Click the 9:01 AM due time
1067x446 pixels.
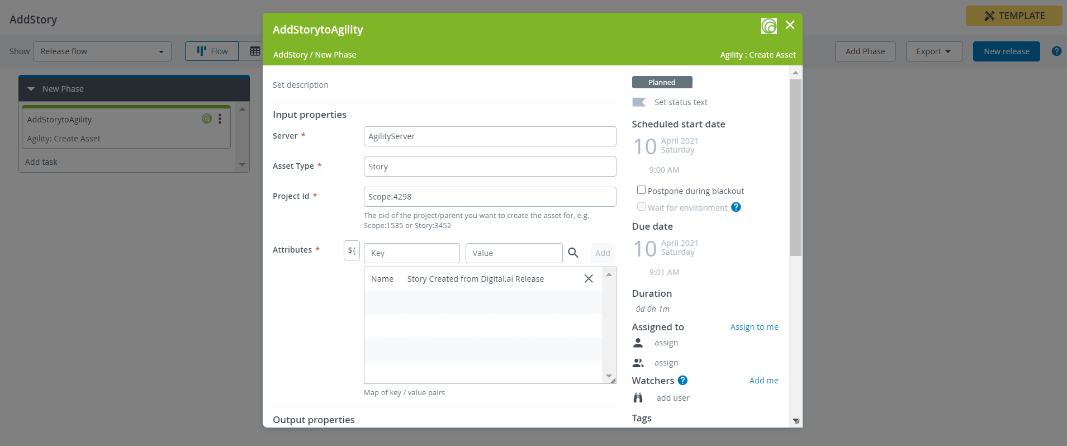[664, 272]
